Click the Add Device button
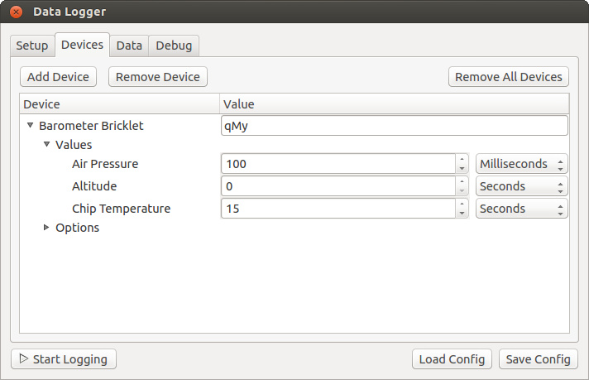This screenshot has width=589, height=380. click(x=58, y=77)
